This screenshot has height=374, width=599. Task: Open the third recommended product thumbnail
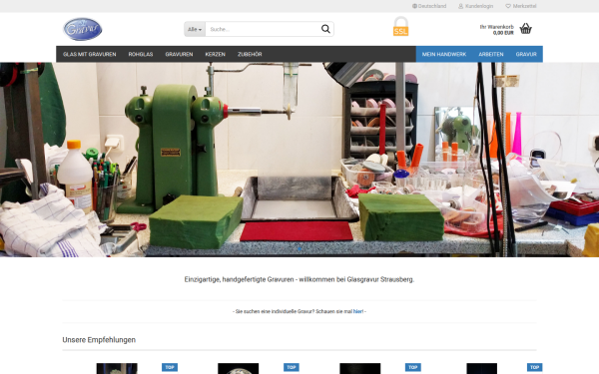click(360, 369)
